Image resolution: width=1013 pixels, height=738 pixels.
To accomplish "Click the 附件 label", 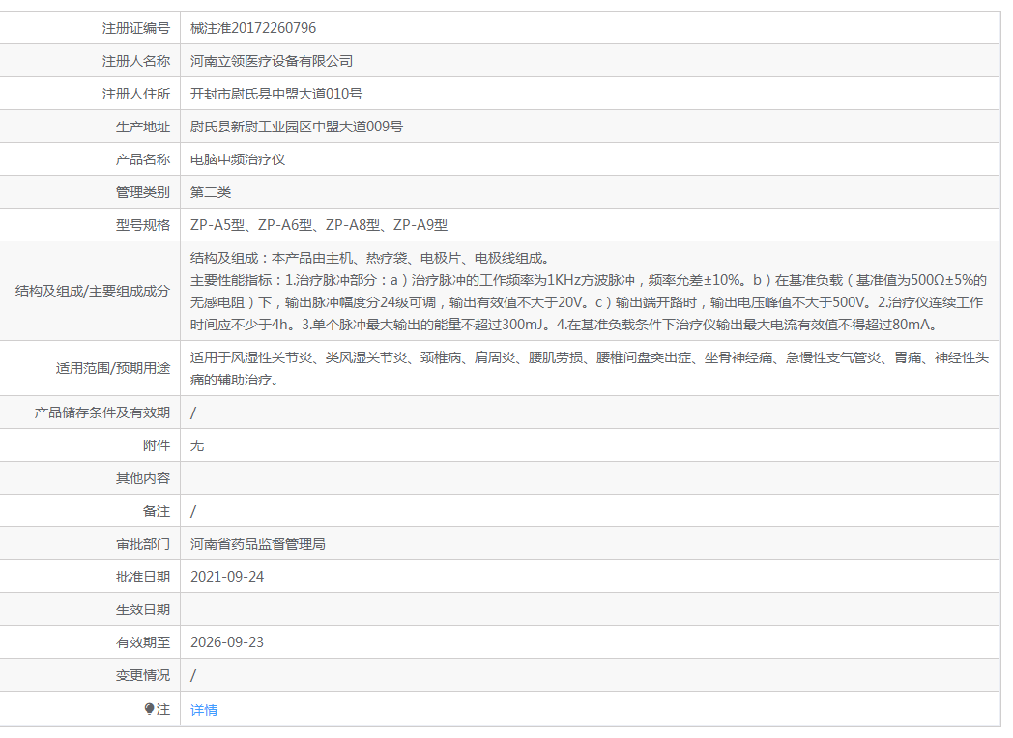I will 157,445.
